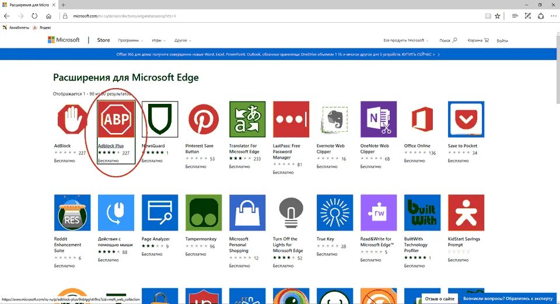The height and width of the screenshot is (304, 560).
Task: Open the Read&Write extension icon
Action: 379,212
